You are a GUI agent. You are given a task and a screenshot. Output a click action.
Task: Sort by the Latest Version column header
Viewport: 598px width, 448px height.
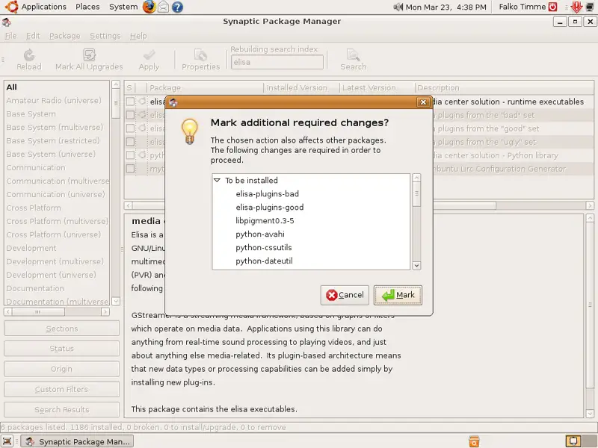point(377,88)
